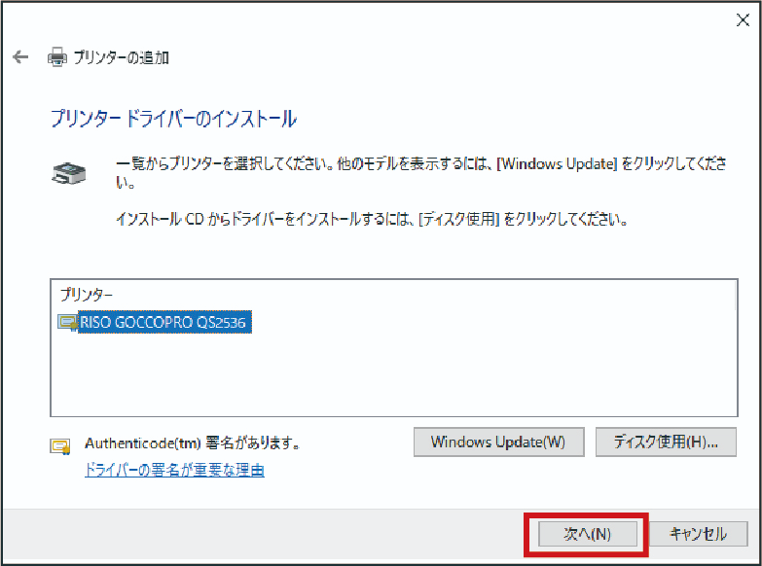Click the プリンター column header in list
Viewport: 762px width, 566px height.
click(x=87, y=294)
